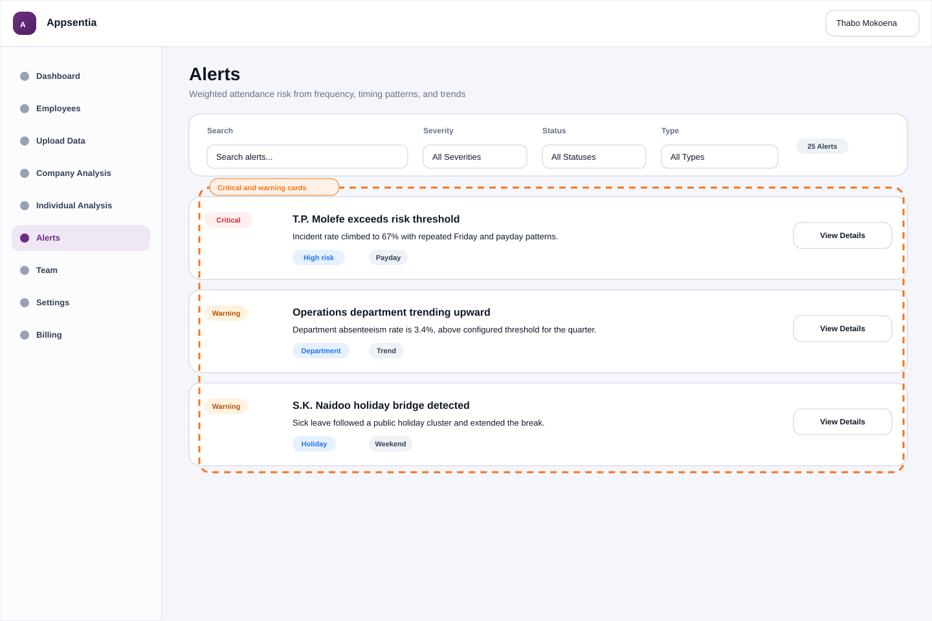View details for Operations department alert

pos(843,329)
